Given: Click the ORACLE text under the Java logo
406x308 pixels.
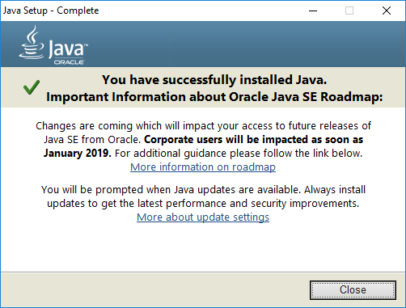Looking at the screenshot, I should pos(69,62).
